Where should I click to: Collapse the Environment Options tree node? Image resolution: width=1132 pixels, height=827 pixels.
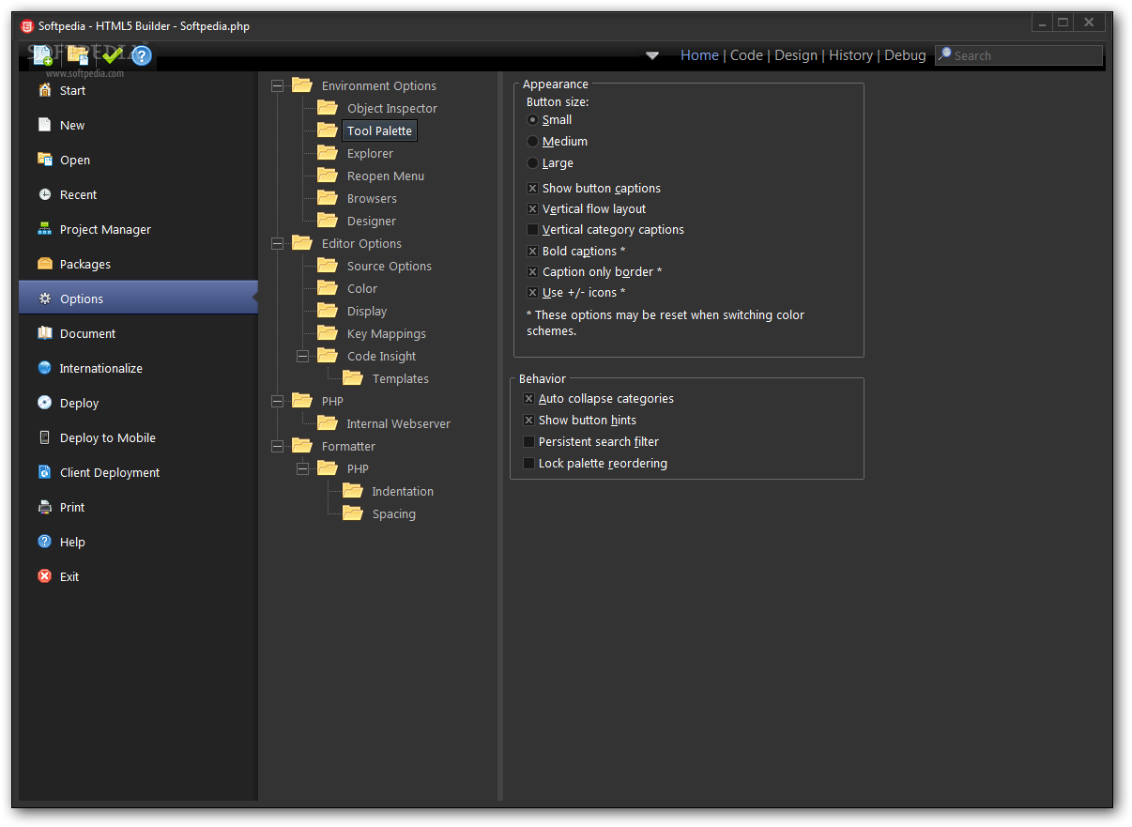pyautogui.click(x=277, y=86)
